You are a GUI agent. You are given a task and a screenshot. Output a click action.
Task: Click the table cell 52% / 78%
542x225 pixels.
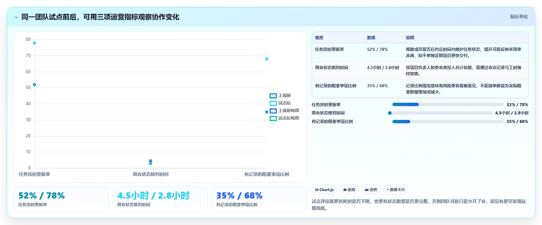[x=377, y=49]
